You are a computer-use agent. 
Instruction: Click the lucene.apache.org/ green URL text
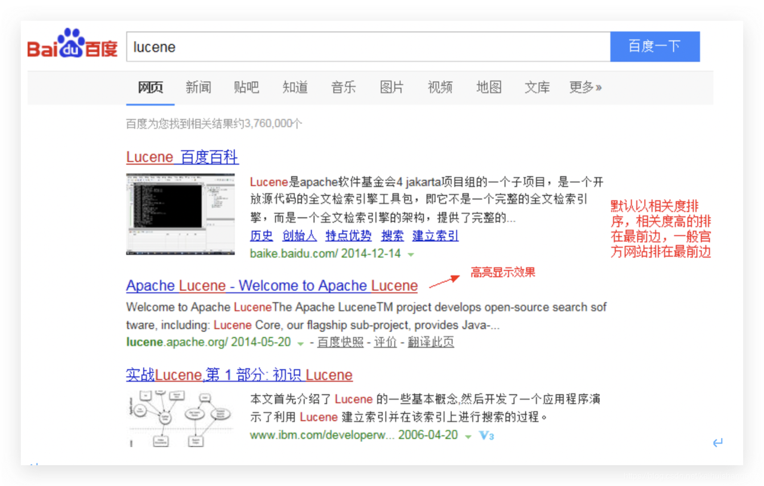(x=177, y=342)
